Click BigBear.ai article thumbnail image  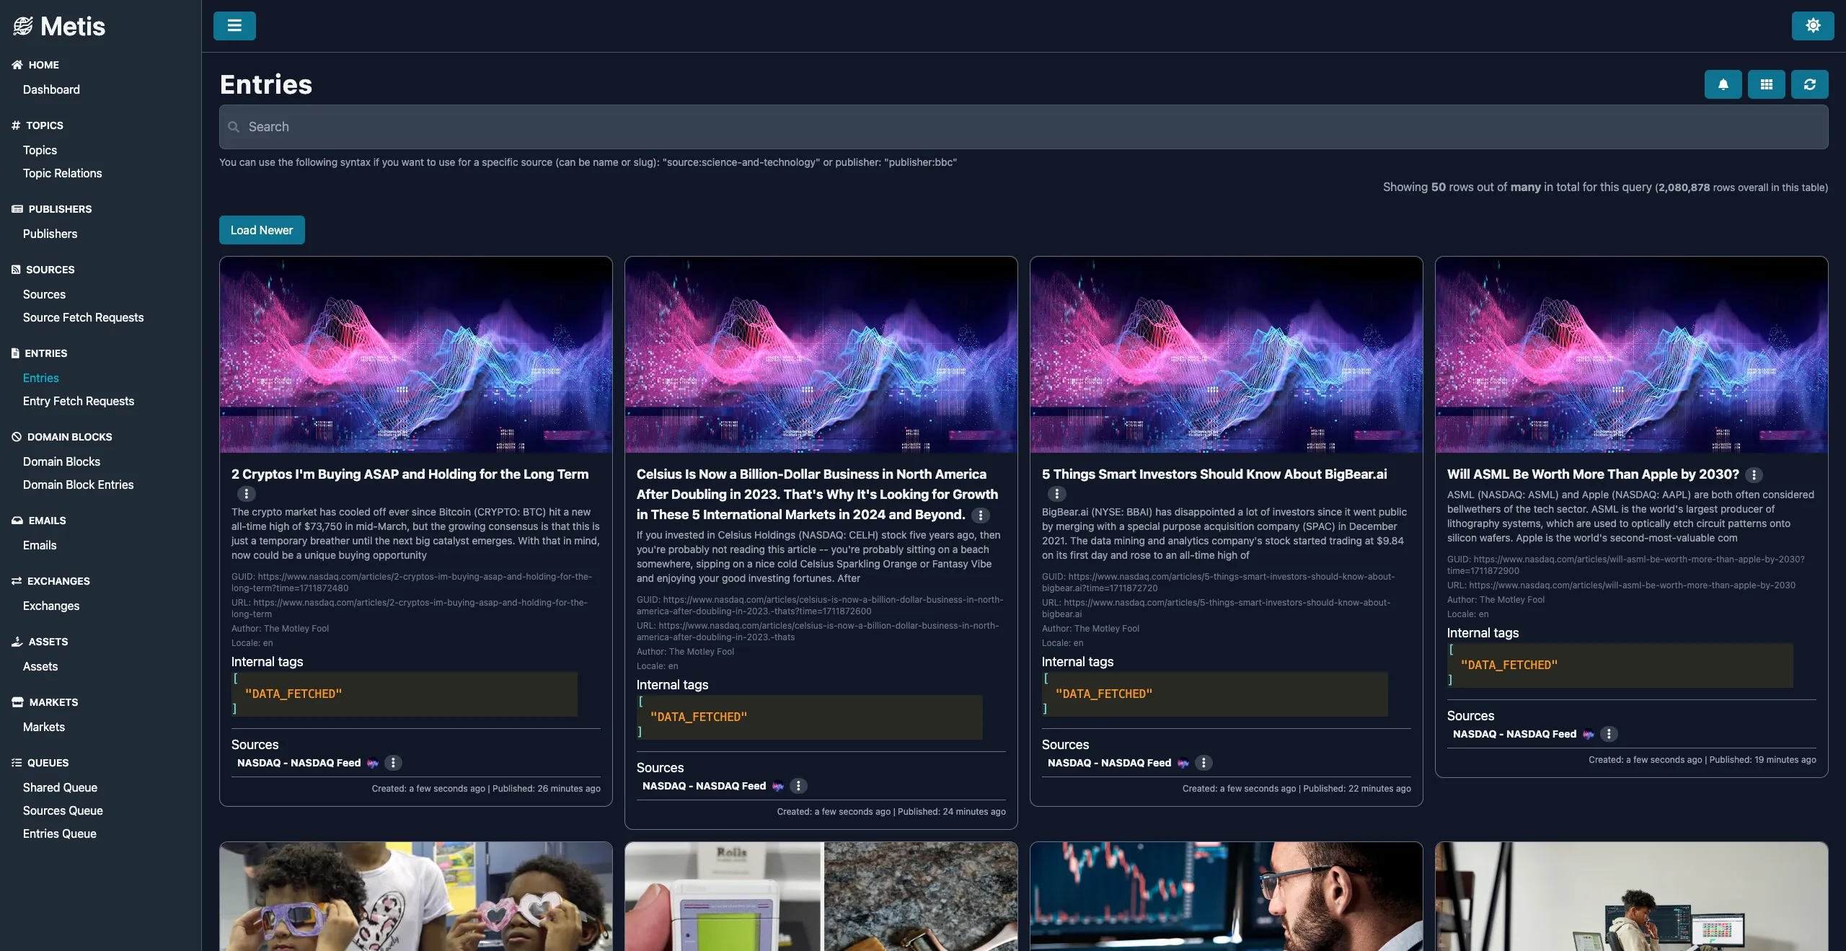1226,355
